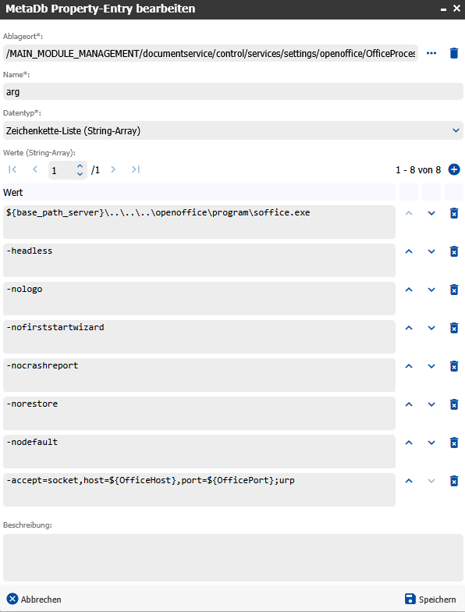
Task: Click into the Beschreibung text area
Action: (x=232, y=557)
